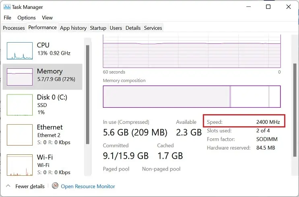Open Resource Monitor link
The image size is (299, 197).
[x=88, y=187]
